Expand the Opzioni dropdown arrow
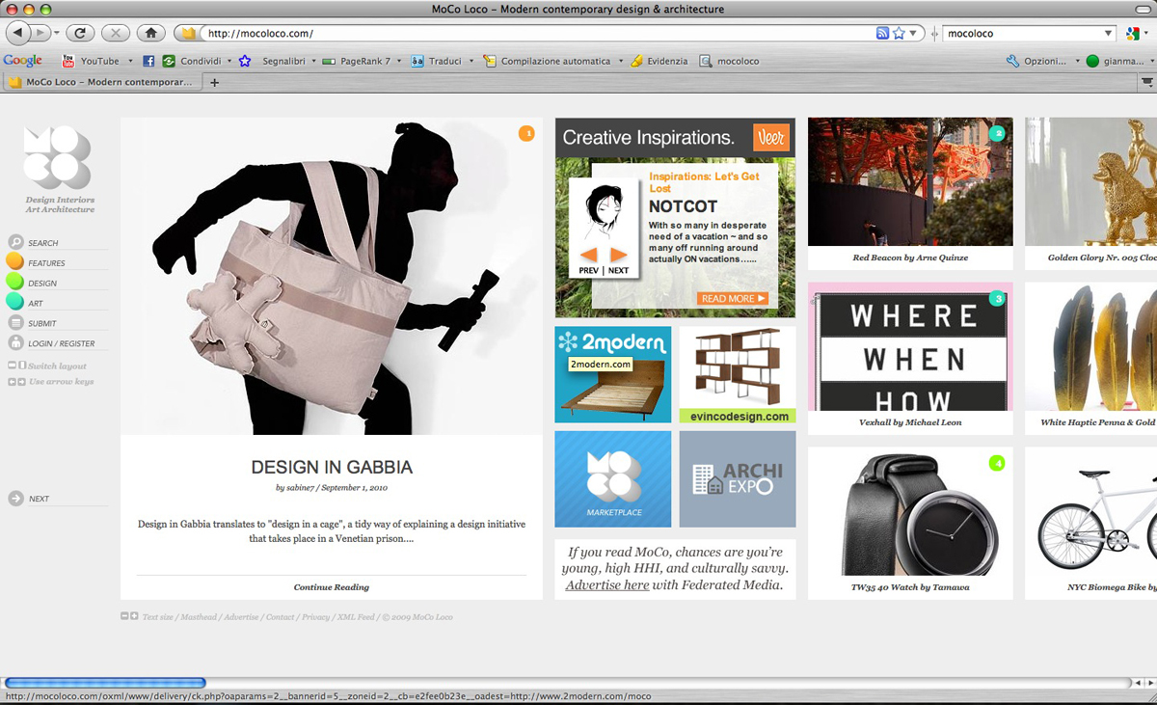This screenshot has height=705, width=1157. point(1077,61)
